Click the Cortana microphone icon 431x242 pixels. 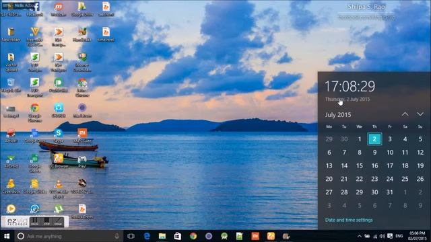click(x=117, y=236)
